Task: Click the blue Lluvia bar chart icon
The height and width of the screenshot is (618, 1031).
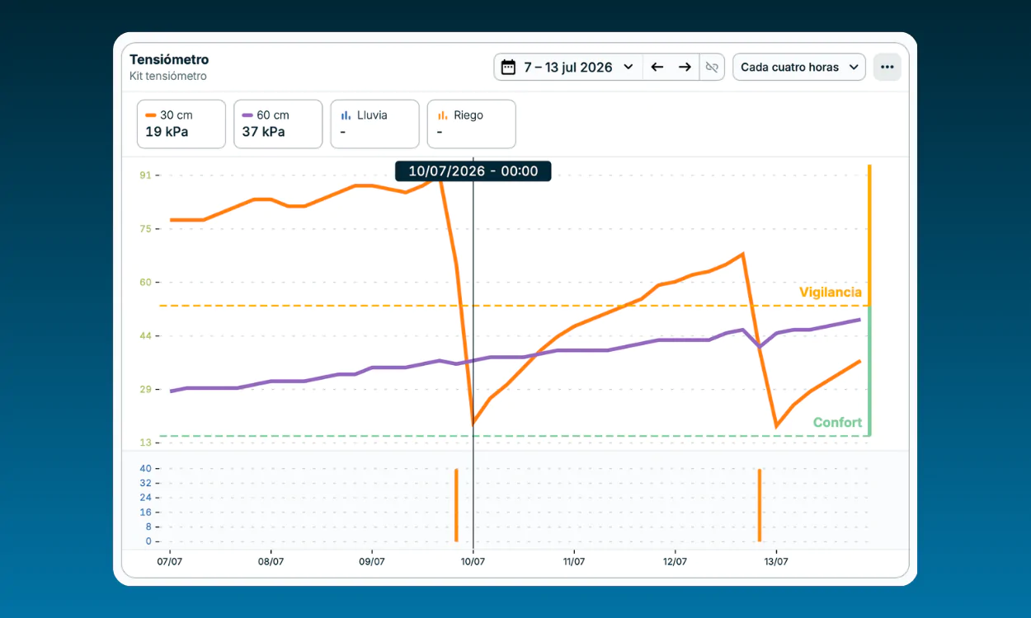Action: pos(346,115)
